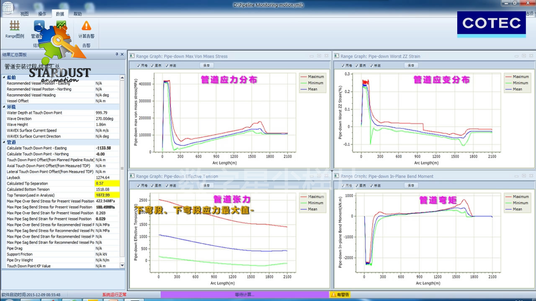Minimize the Worst ZZ Strain graph window
Viewport: 536px width, 301px height.
[x=516, y=56]
